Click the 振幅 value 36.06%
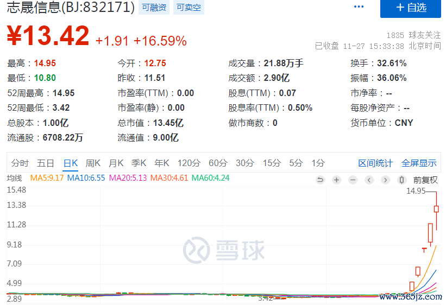The width and height of the screenshot is (446, 305). point(392,78)
